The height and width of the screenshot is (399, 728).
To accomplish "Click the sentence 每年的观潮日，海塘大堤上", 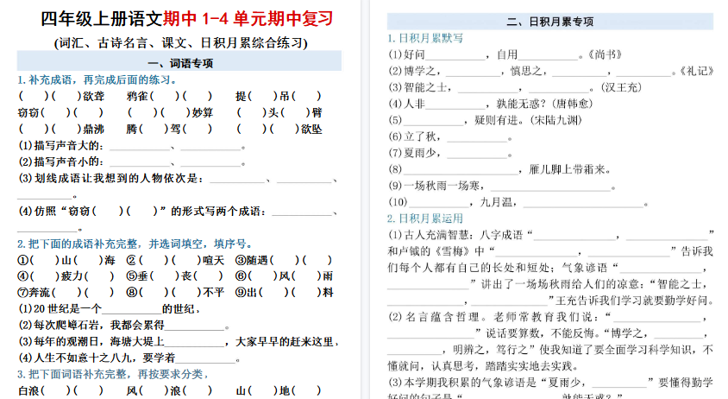I will [x=179, y=342].
